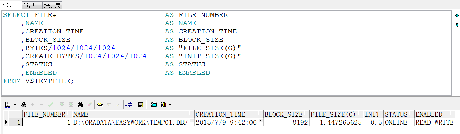Click the 8192 block size cell
This screenshot has width=460, height=134.
[286, 122]
